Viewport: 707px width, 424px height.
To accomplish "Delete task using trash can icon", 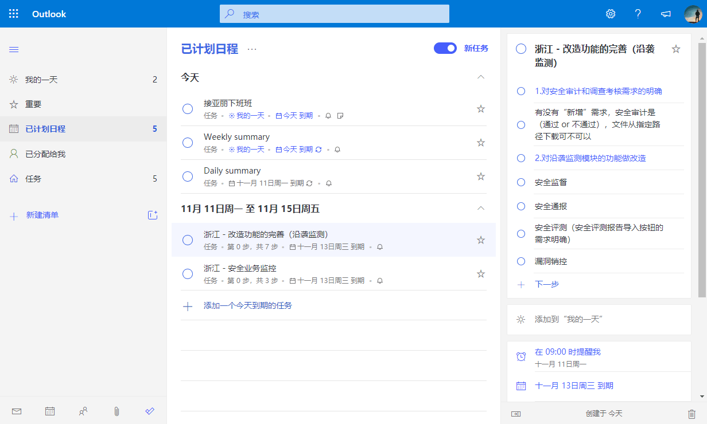I will pyautogui.click(x=692, y=413).
